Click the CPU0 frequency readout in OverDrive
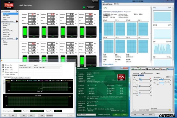The width and height of the screenshot is (177, 118). coord(32,14)
